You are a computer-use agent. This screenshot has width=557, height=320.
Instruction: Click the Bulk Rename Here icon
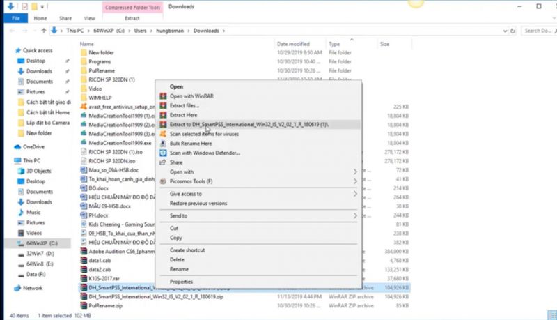(163, 144)
